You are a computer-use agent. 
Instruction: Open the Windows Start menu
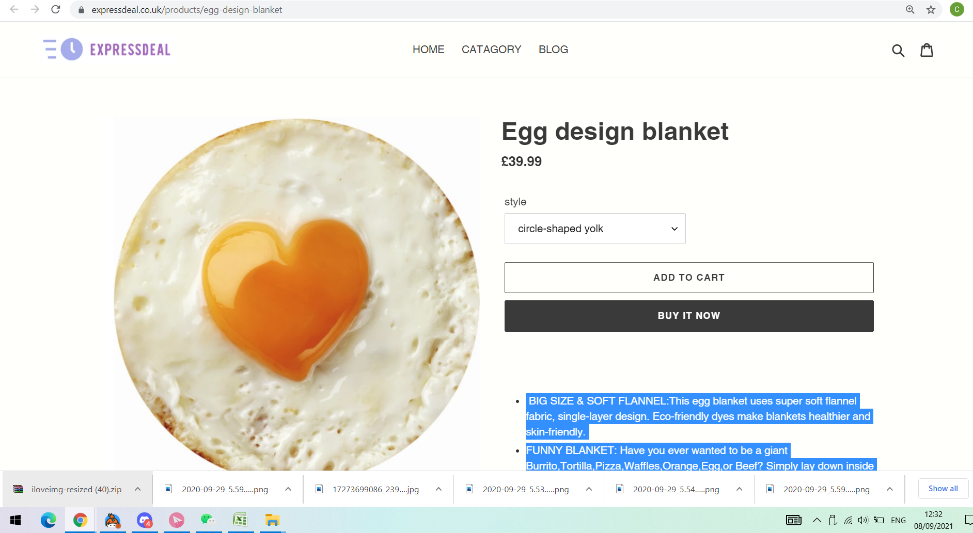pos(15,520)
